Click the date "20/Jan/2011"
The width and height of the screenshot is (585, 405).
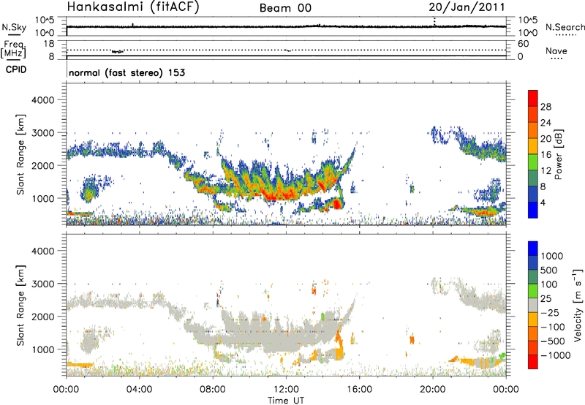tap(467, 7)
